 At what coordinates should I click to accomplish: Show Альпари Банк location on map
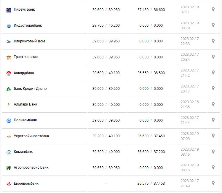click(x=213, y=104)
